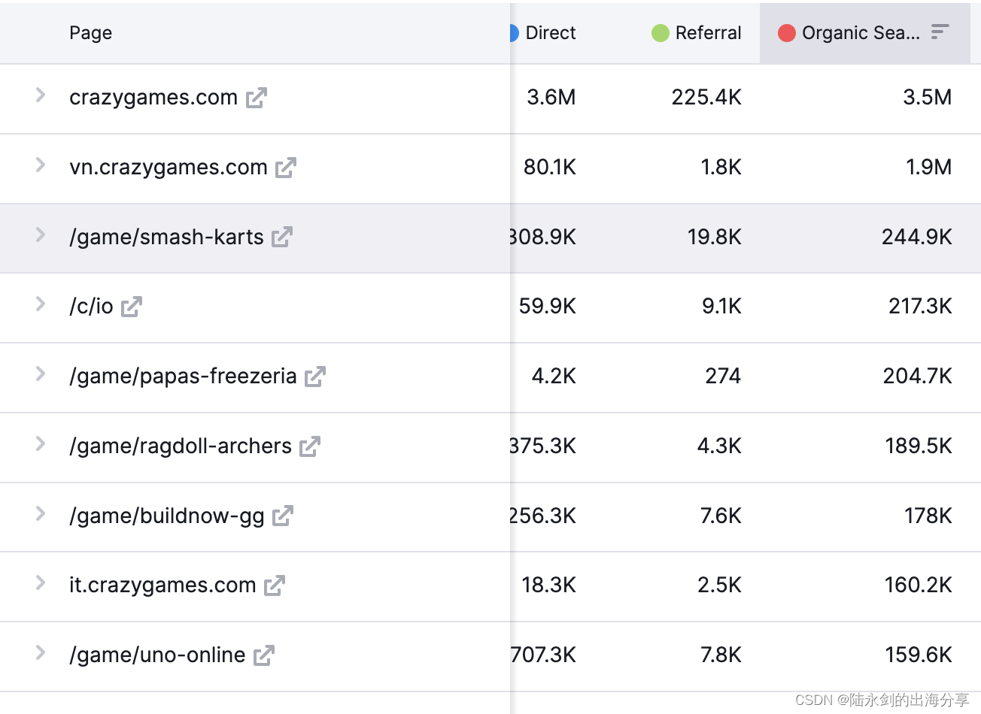
Task: Expand the /game/smash-karts row
Action: [x=41, y=234]
